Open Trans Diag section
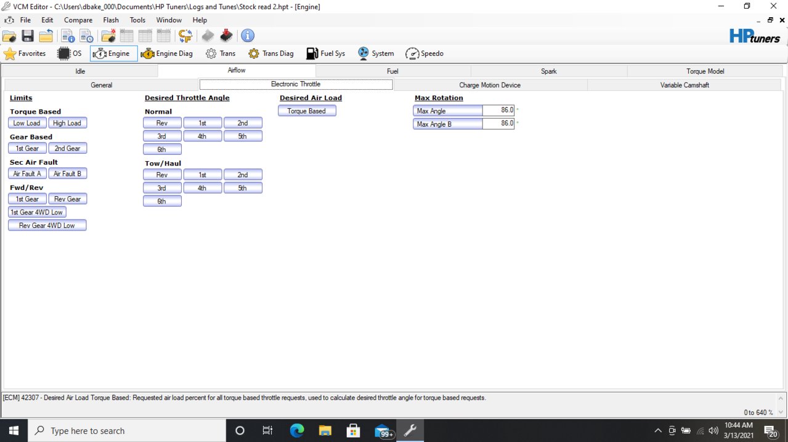The width and height of the screenshot is (788, 442). coord(270,53)
